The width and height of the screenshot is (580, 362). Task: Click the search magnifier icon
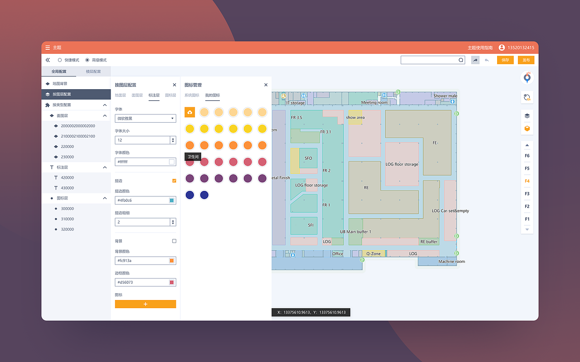(x=461, y=60)
